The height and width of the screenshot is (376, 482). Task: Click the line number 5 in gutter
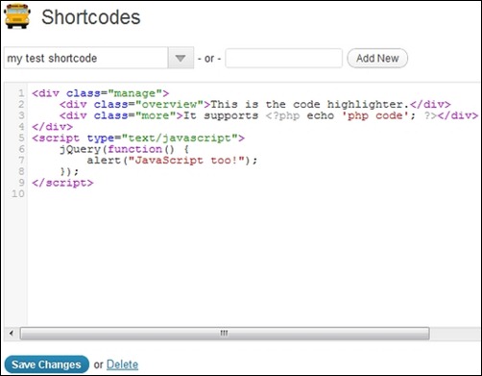pos(21,138)
